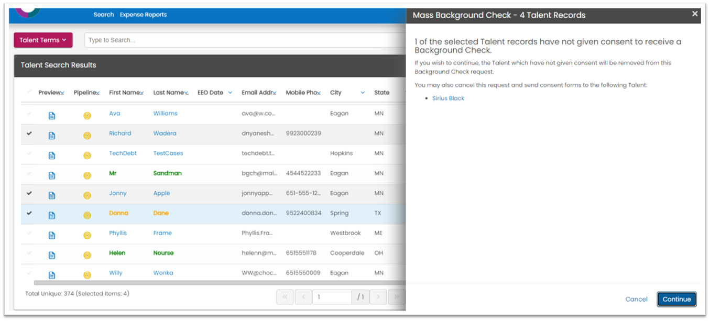Click the Type to Search field

tap(245, 40)
